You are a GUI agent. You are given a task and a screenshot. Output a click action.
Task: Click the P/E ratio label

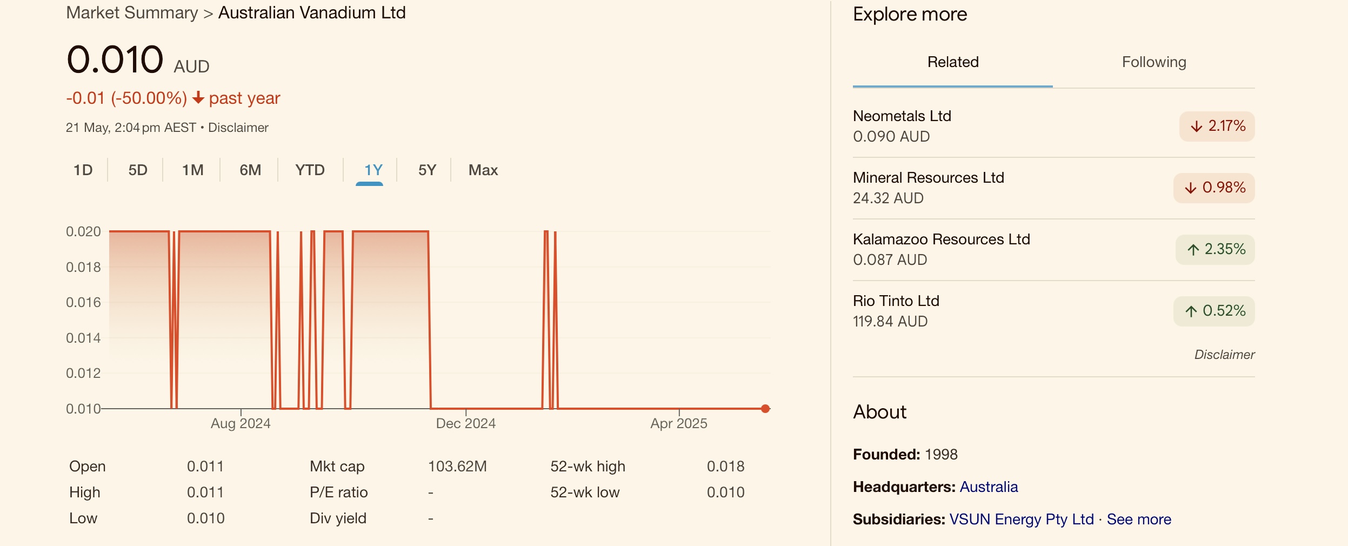tap(339, 492)
